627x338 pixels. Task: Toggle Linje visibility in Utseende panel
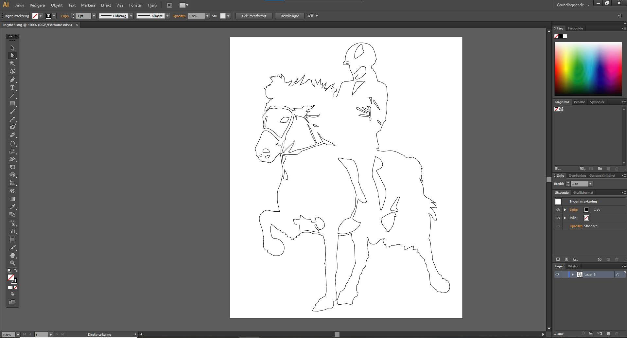pos(558,210)
